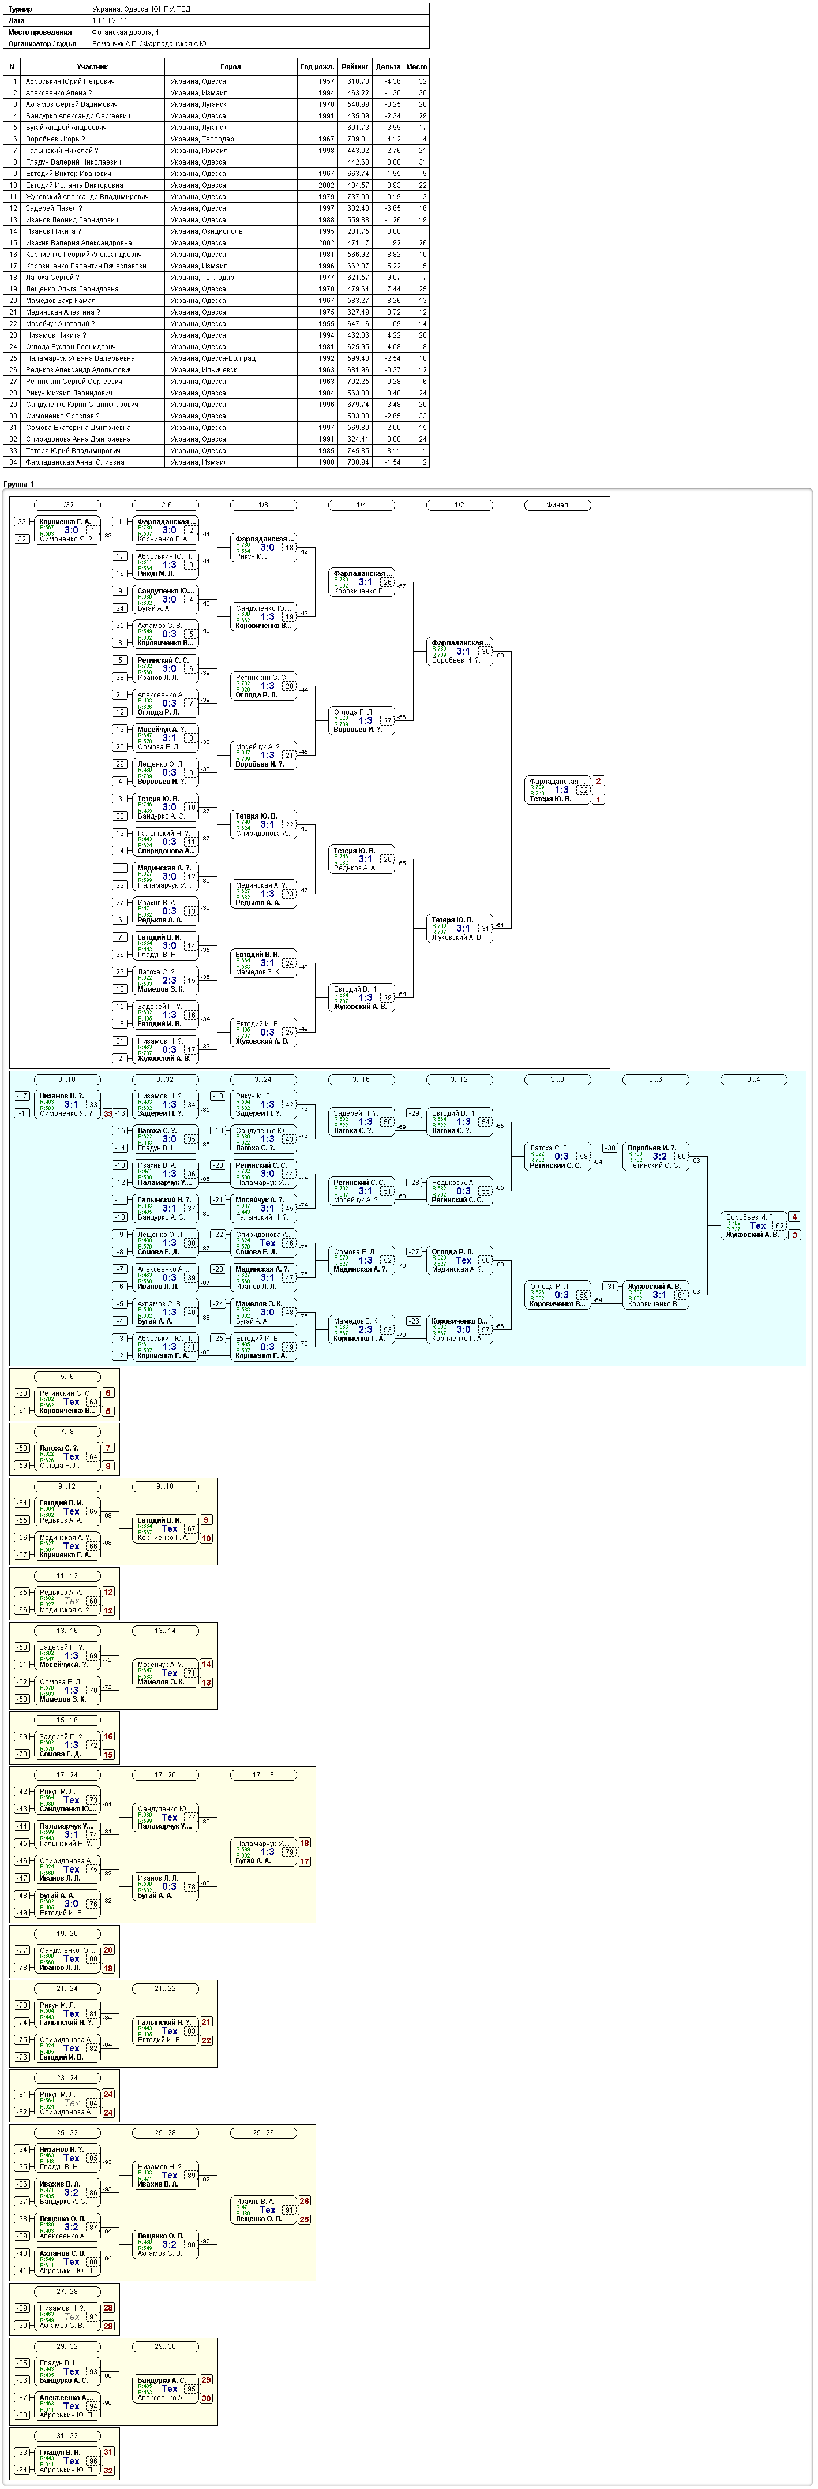Select participant "Иванов Леонид Леонидович"
Viewport: 818px width, 2489px height.
(72, 221)
